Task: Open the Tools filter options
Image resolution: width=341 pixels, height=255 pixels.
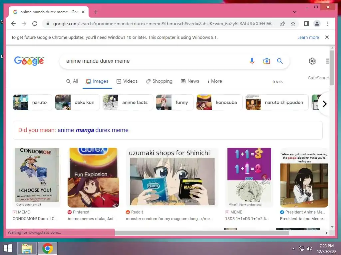Action: point(277,81)
